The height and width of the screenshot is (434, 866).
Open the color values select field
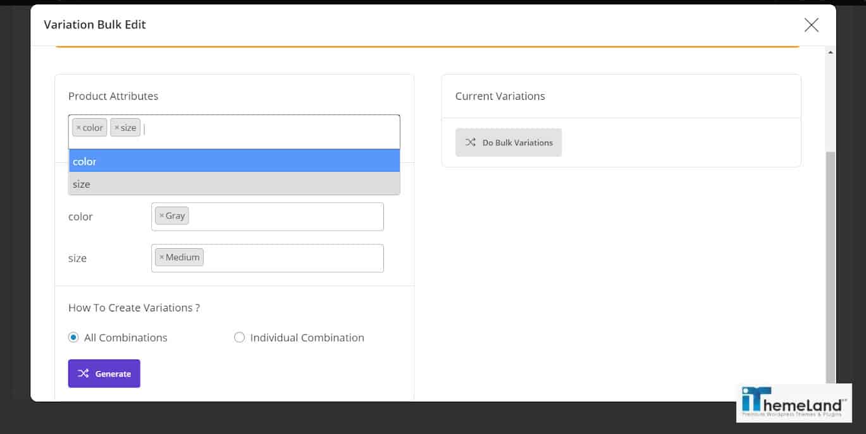pyautogui.click(x=285, y=217)
